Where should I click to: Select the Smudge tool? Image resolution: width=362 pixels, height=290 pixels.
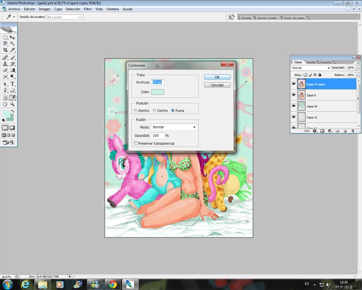tap(5, 76)
